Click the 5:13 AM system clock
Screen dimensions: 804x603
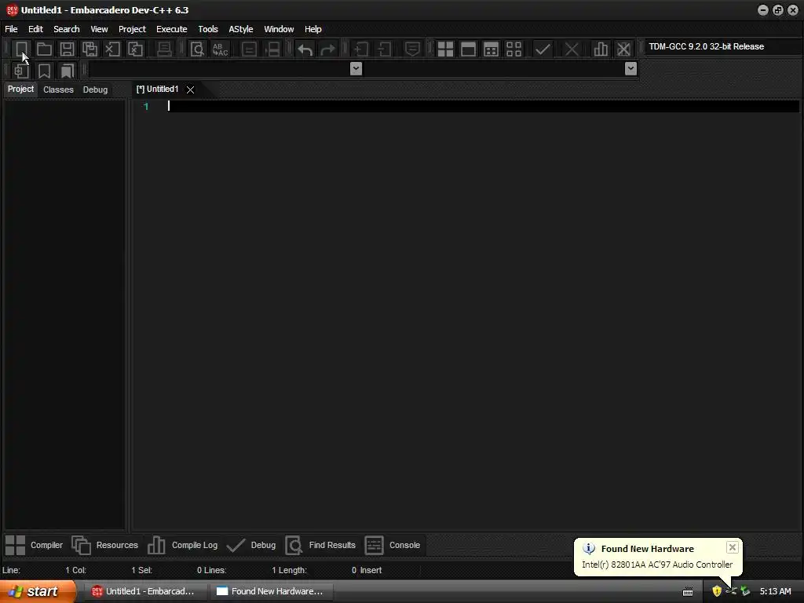[775, 591]
